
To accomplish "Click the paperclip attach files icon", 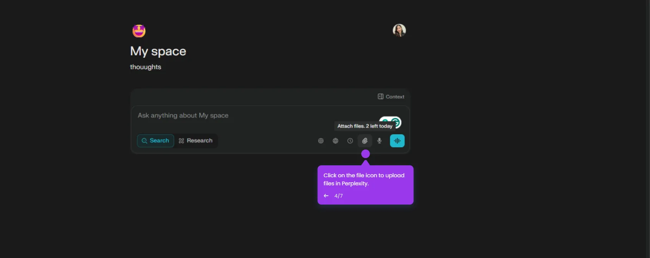I will coord(365,141).
